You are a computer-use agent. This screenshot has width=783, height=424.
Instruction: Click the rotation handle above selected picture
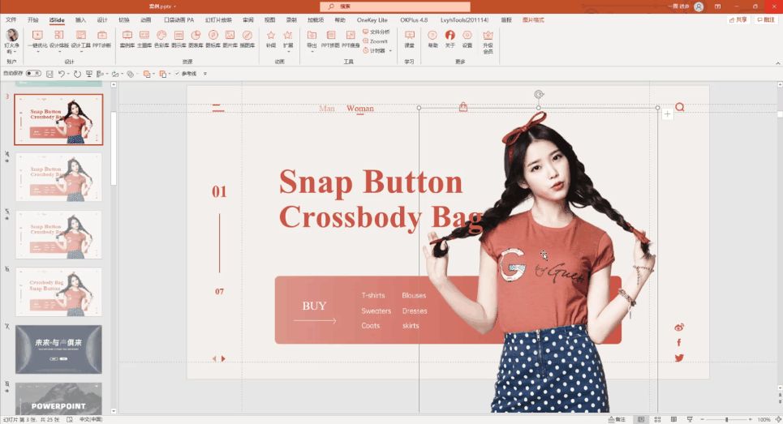(538, 94)
